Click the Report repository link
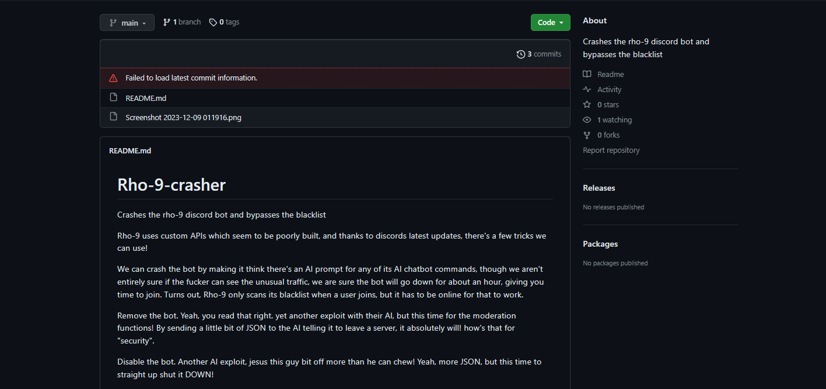Viewport: 826px width, 389px height. point(611,150)
